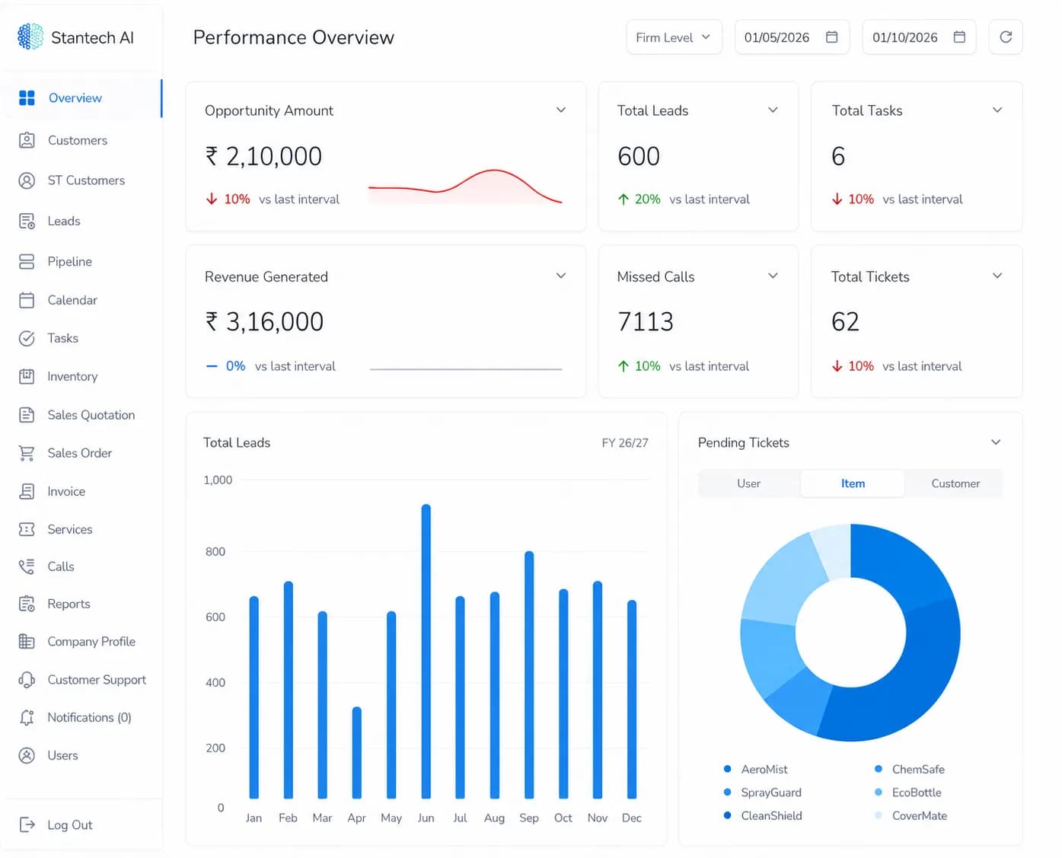Click the Log Out label
Viewport: 1062px width, 858px height.
click(x=70, y=825)
